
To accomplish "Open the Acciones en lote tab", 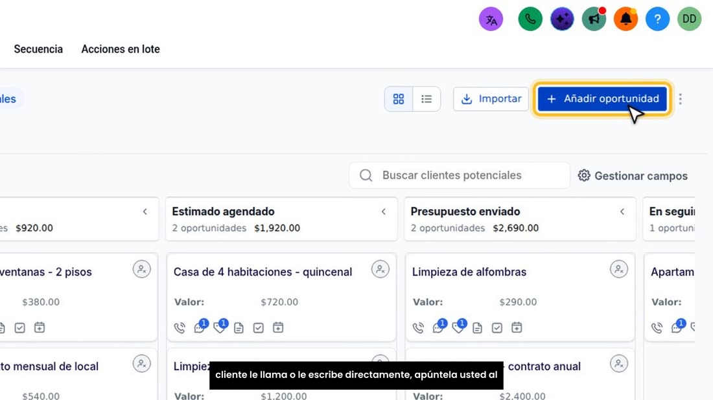I will click(121, 49).
